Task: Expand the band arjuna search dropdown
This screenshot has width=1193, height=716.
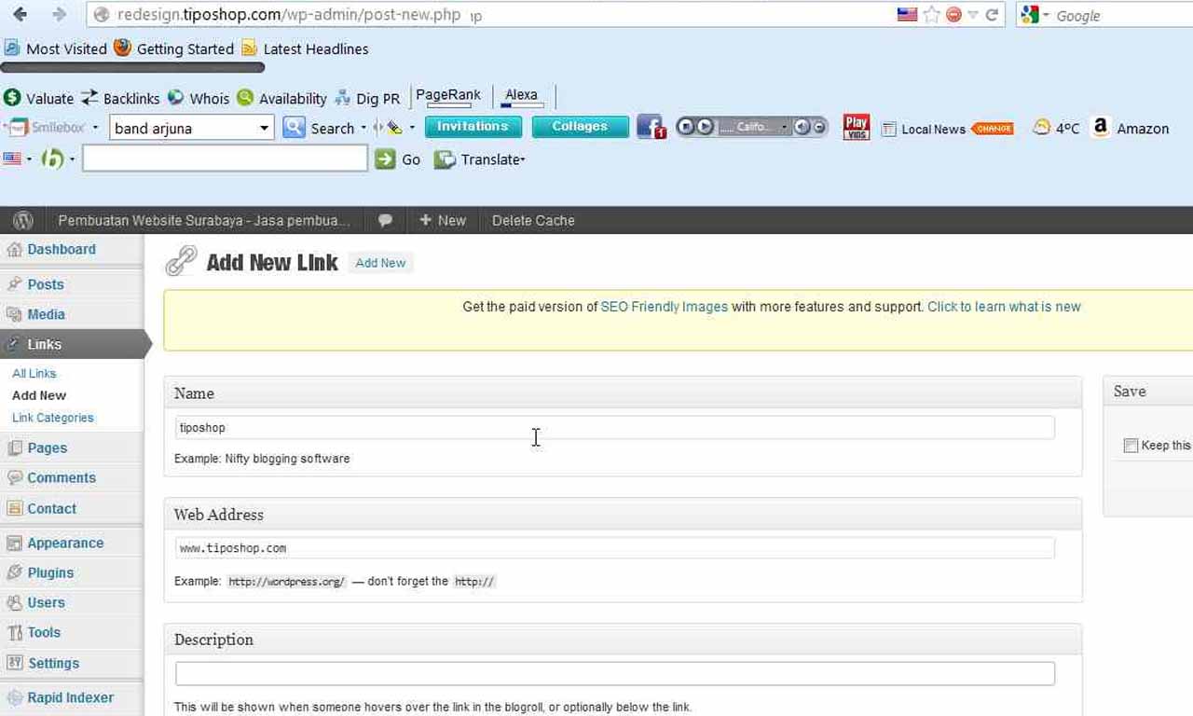Action: click(264, 128)
